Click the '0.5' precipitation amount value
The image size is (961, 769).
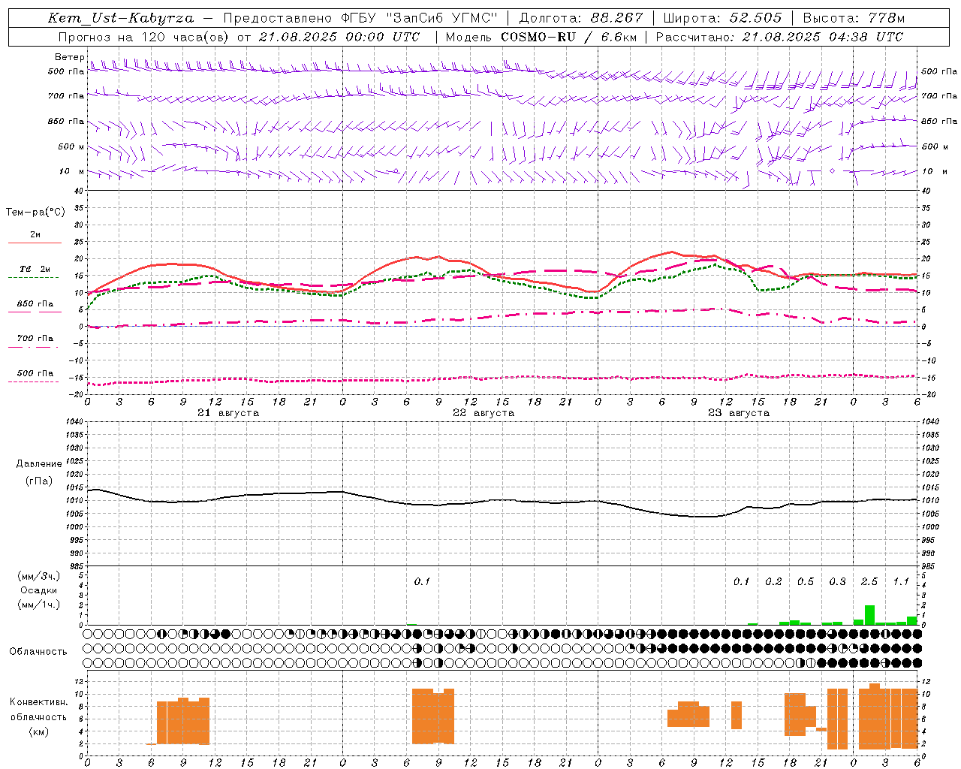pos(806,581)
